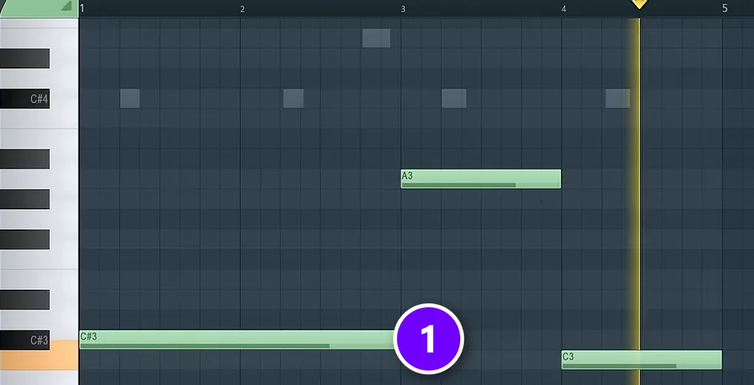
Task: Select the C#4 ghost note in bar 2
Action: (293, 99)
